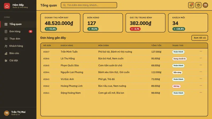The height and width of the screenshot is (119, 212).
Task: Click the Mã đơn column header
Action: [x=47, y=45]
